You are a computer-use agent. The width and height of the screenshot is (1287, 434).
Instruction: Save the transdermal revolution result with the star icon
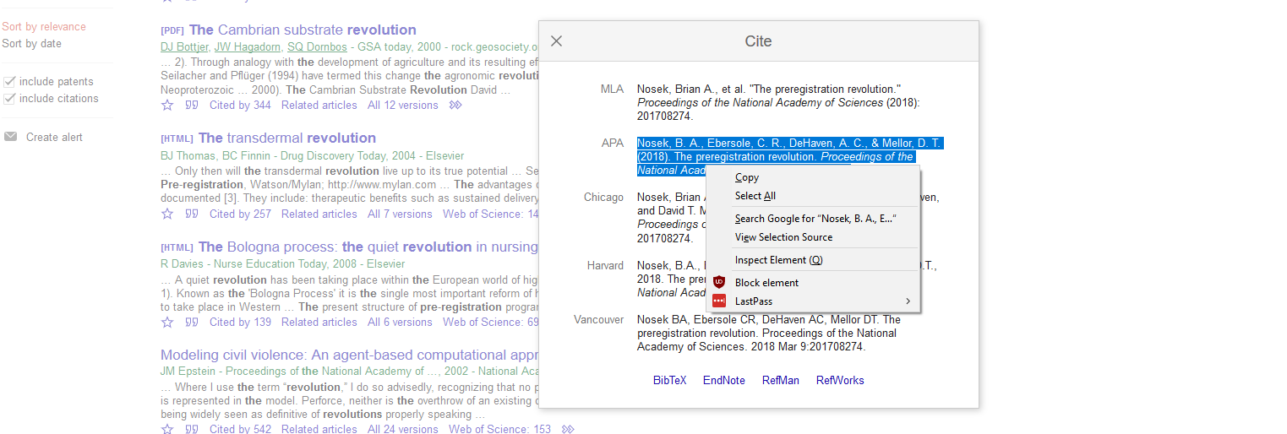pyautogui.click(x=167, y=214)
